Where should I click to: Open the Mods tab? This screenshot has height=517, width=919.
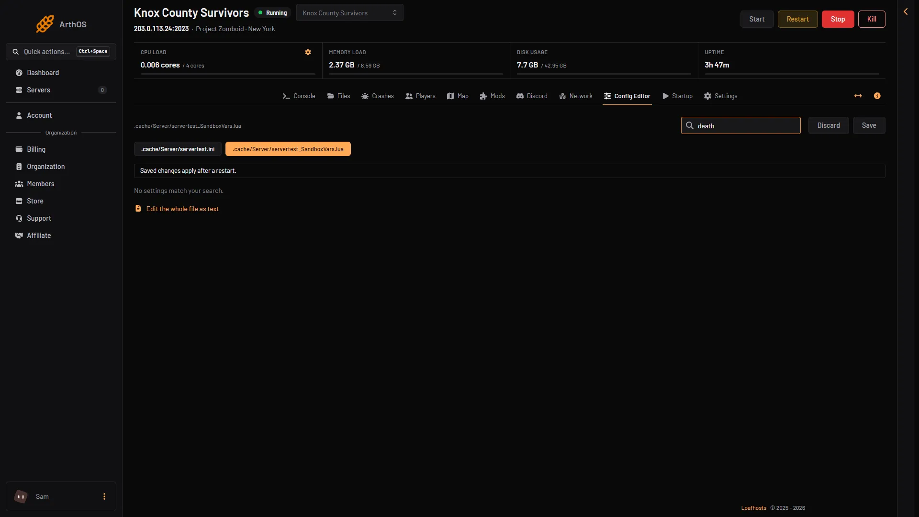493,96
